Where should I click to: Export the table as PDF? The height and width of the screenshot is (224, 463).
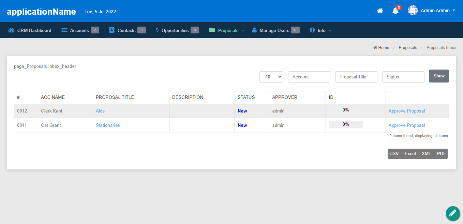click(441, 154)
